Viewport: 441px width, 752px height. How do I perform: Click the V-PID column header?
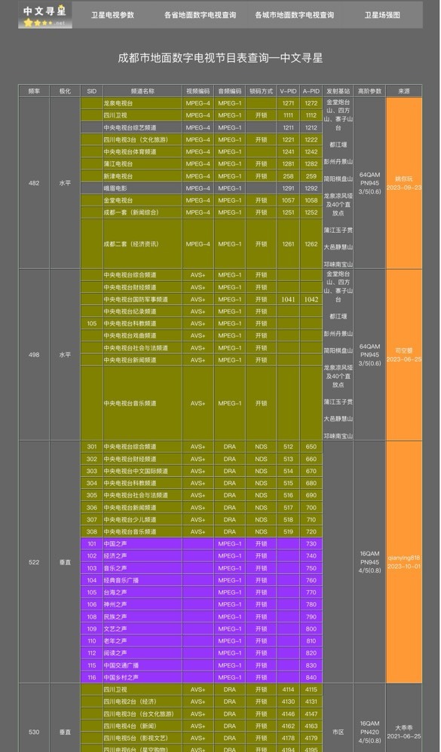(289, 91)
